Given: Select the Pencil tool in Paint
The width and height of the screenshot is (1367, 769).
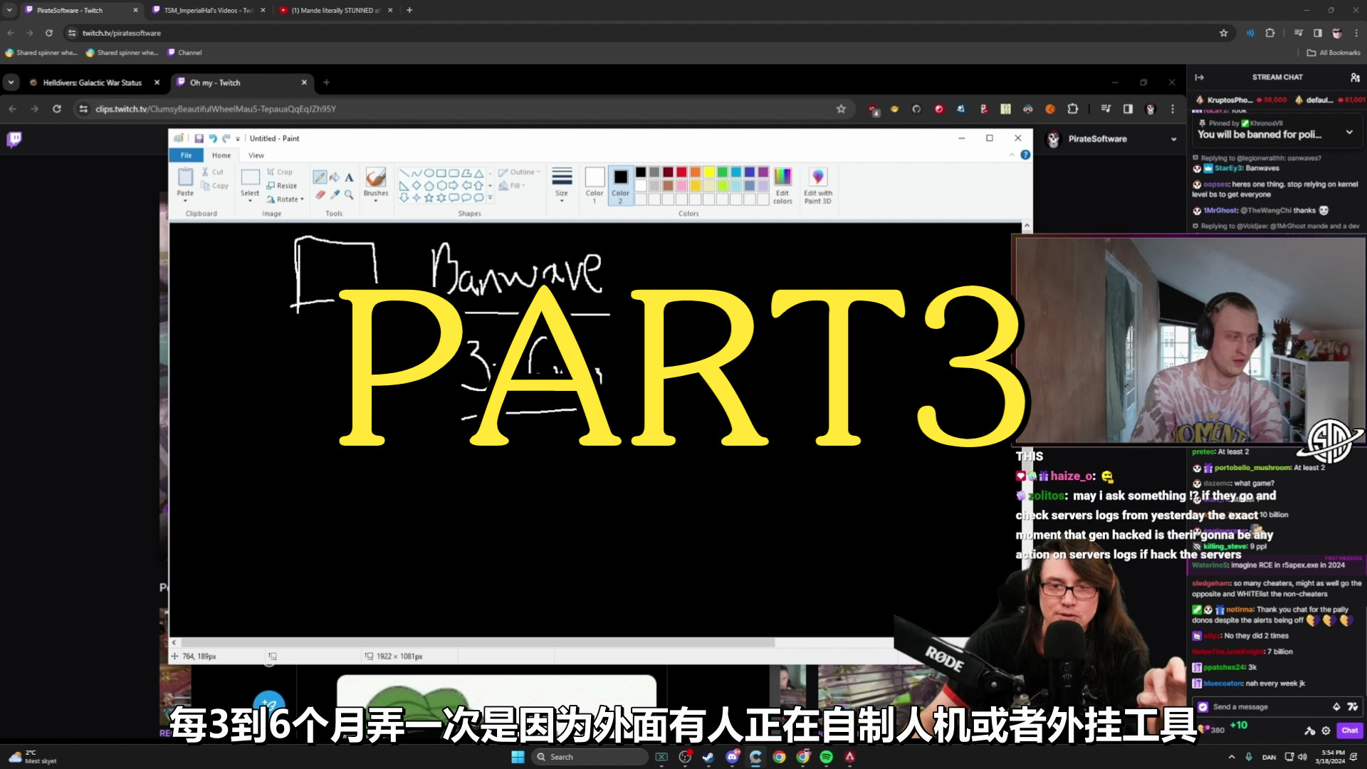Looking at the screenshot, I should 320,177.
